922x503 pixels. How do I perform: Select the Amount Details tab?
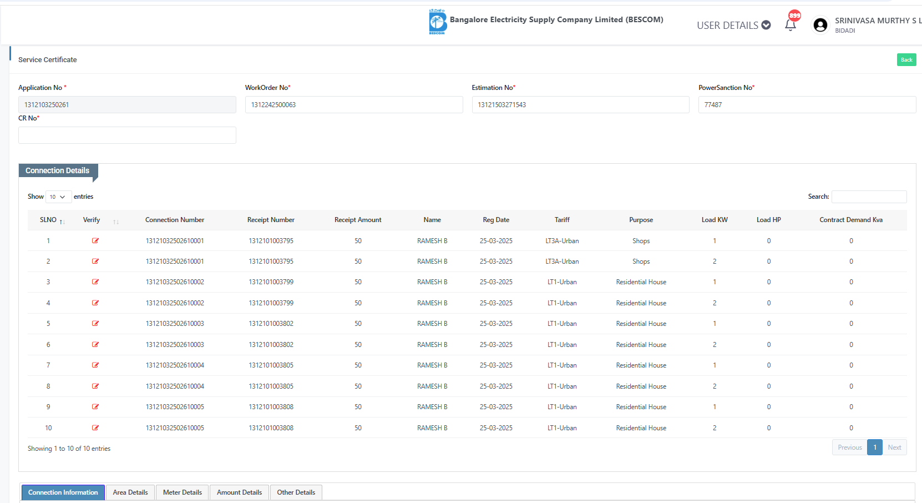click(x=239, y=492)
